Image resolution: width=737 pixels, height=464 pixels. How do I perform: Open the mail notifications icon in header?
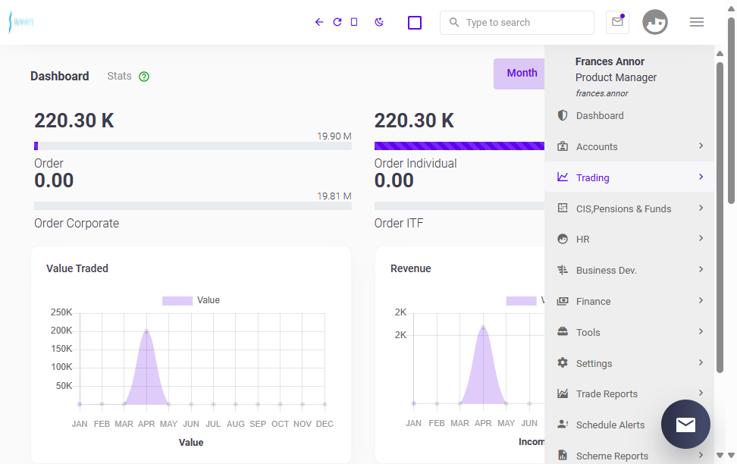click(617, 22)
